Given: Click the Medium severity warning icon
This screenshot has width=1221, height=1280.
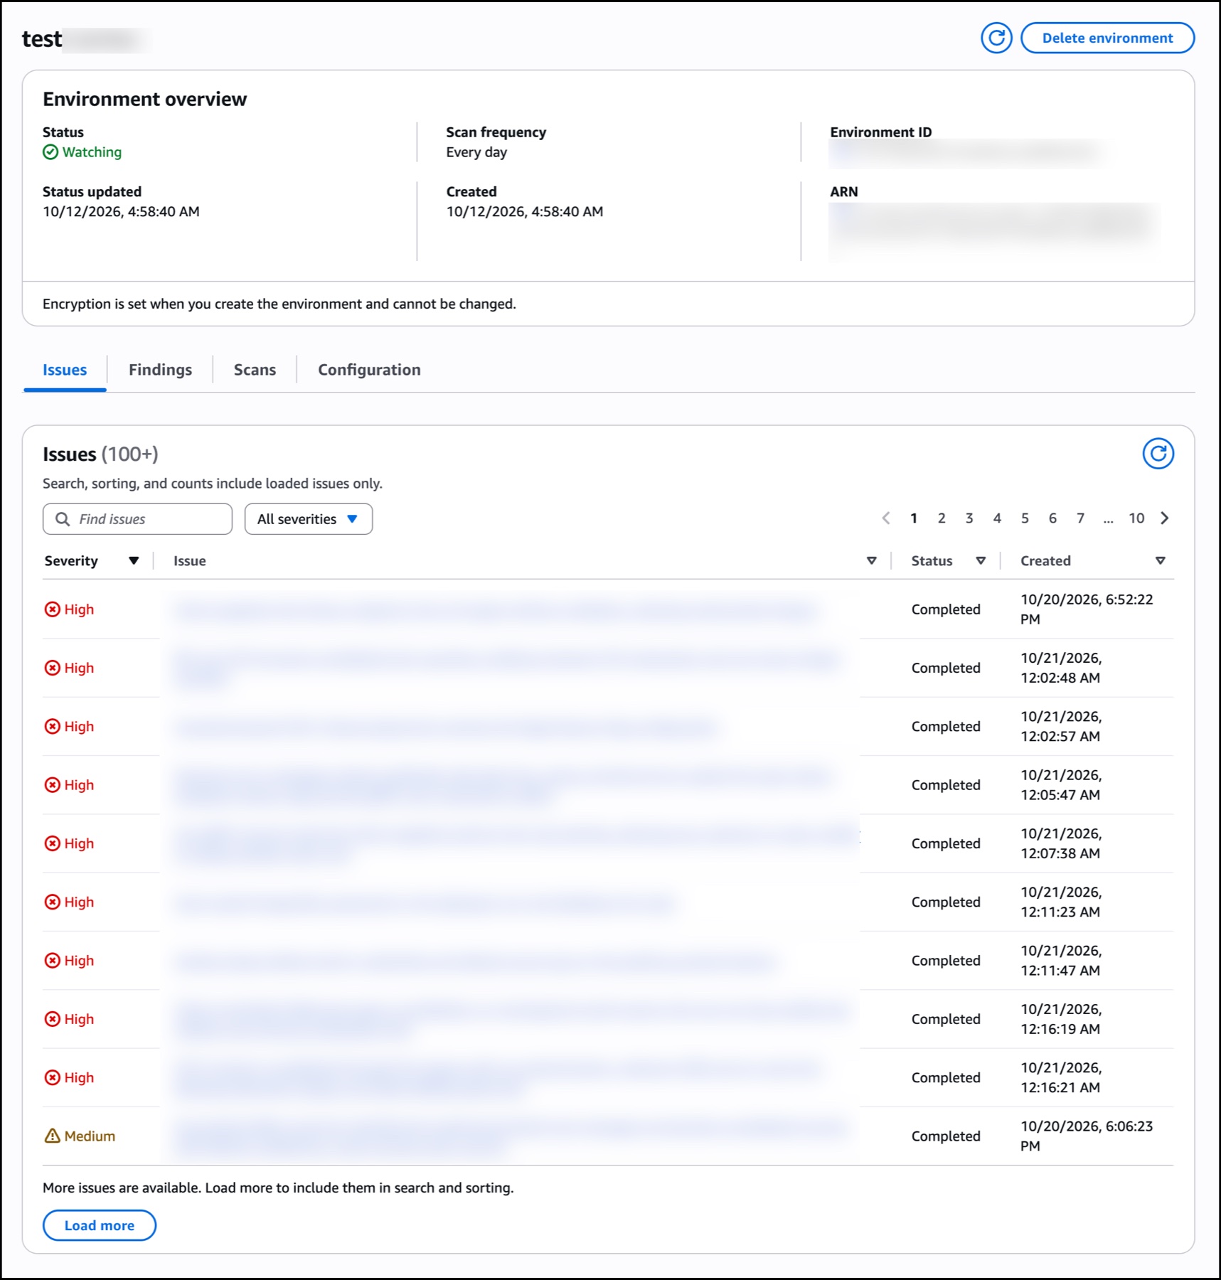Looking at the screenshot, I should click(53, 1136).
